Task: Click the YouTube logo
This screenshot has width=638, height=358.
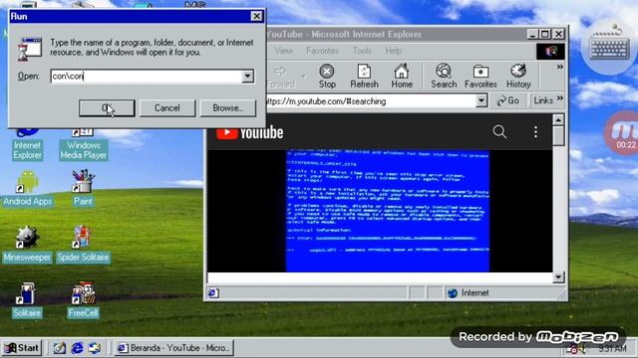Action: pyautogui.click(x=249, y=132)
